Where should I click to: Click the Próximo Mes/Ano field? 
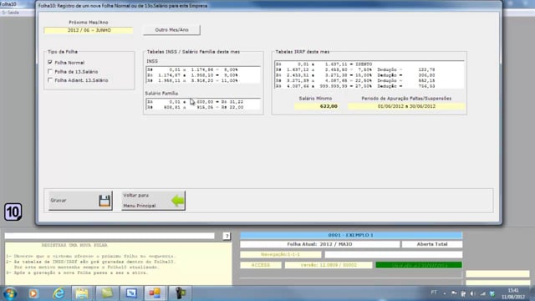pyautogui.click(x=89, y=30)
